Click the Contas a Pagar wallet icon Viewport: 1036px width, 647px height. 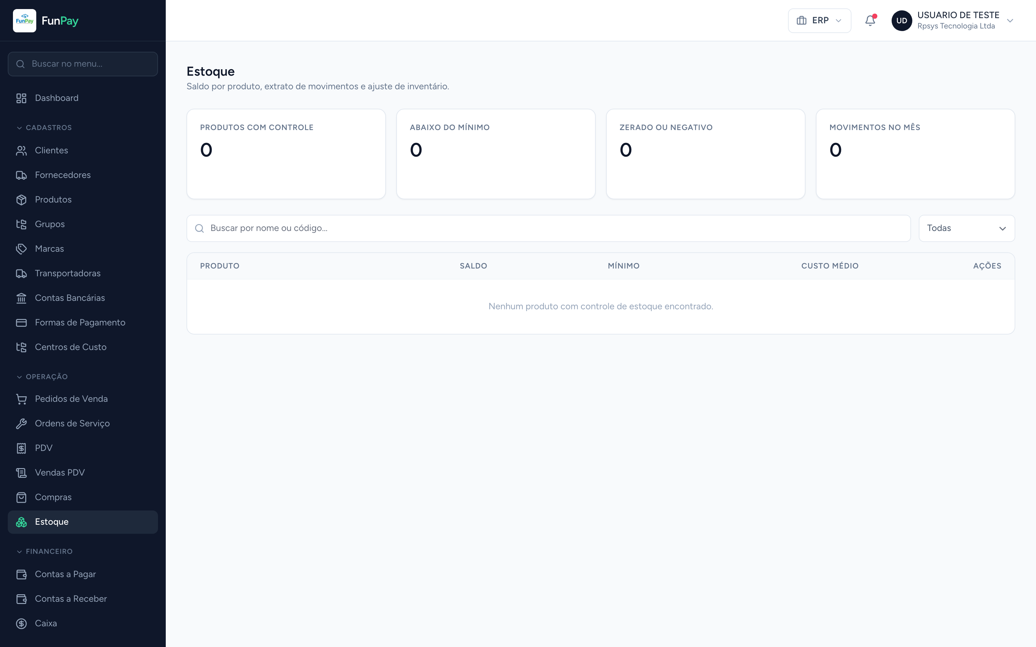pos(21,574)
